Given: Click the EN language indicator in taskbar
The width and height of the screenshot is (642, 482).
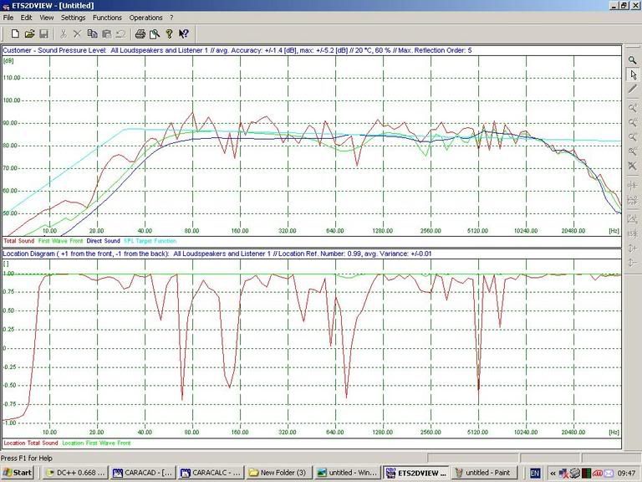Looking at the screenshot, I should [x=534, y=473].
